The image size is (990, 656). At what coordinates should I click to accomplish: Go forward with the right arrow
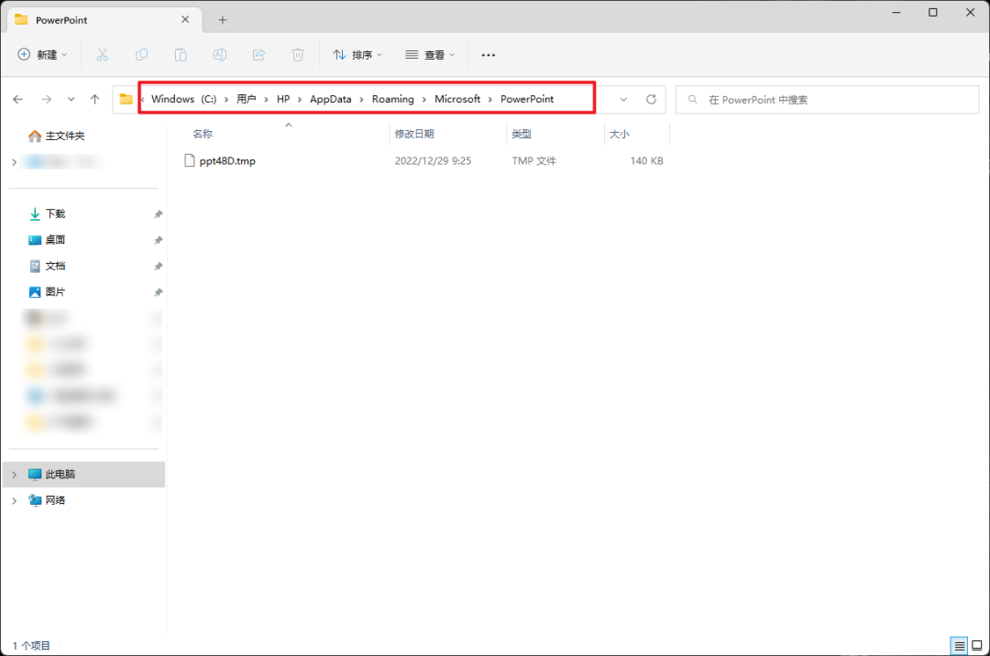[46, 99]
